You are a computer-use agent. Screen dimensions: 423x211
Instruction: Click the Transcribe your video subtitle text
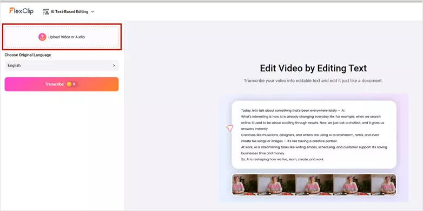pyautogui.click(x=313, y=80)
